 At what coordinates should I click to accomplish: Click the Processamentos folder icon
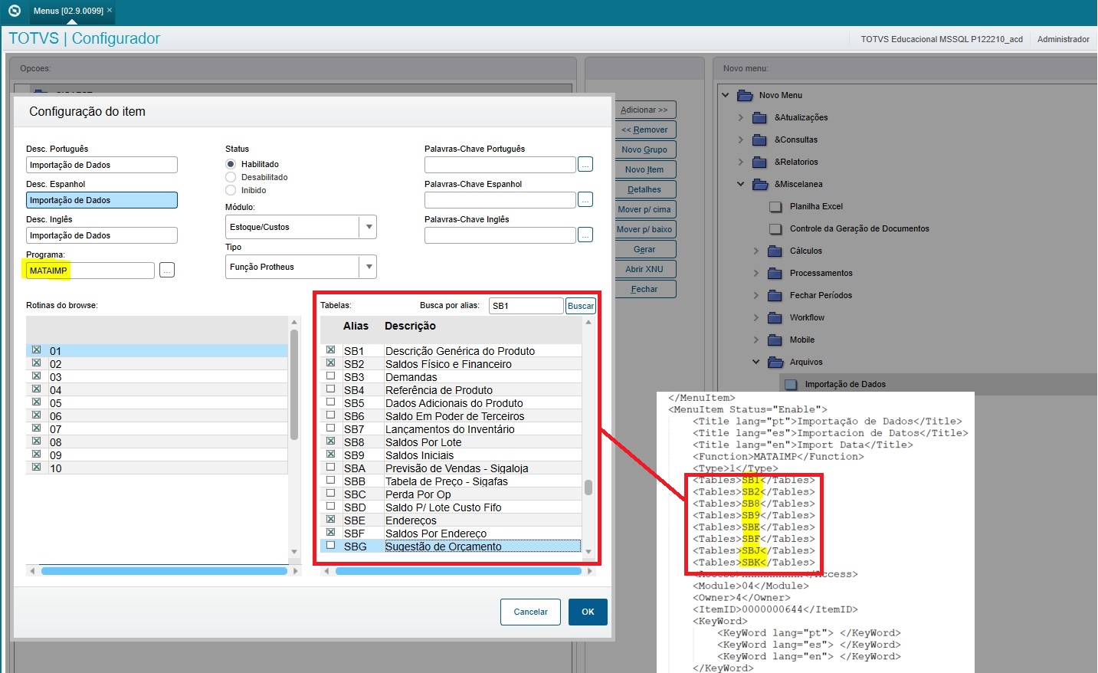click(x=775, y=273)
